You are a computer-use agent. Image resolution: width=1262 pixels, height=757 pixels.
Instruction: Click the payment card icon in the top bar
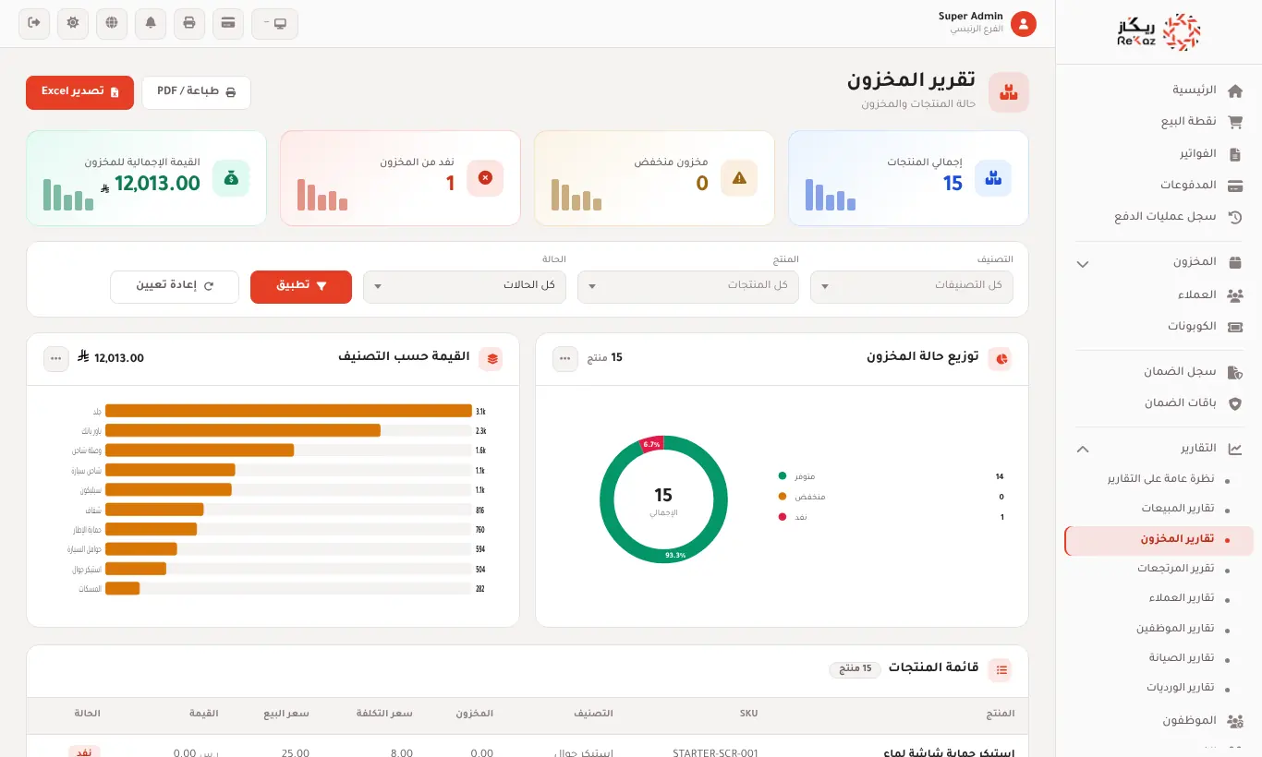pos(228,23)
